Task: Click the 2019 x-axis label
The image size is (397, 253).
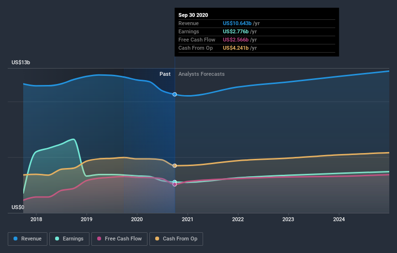Action: pyautogui.click(x=87, y=219)
